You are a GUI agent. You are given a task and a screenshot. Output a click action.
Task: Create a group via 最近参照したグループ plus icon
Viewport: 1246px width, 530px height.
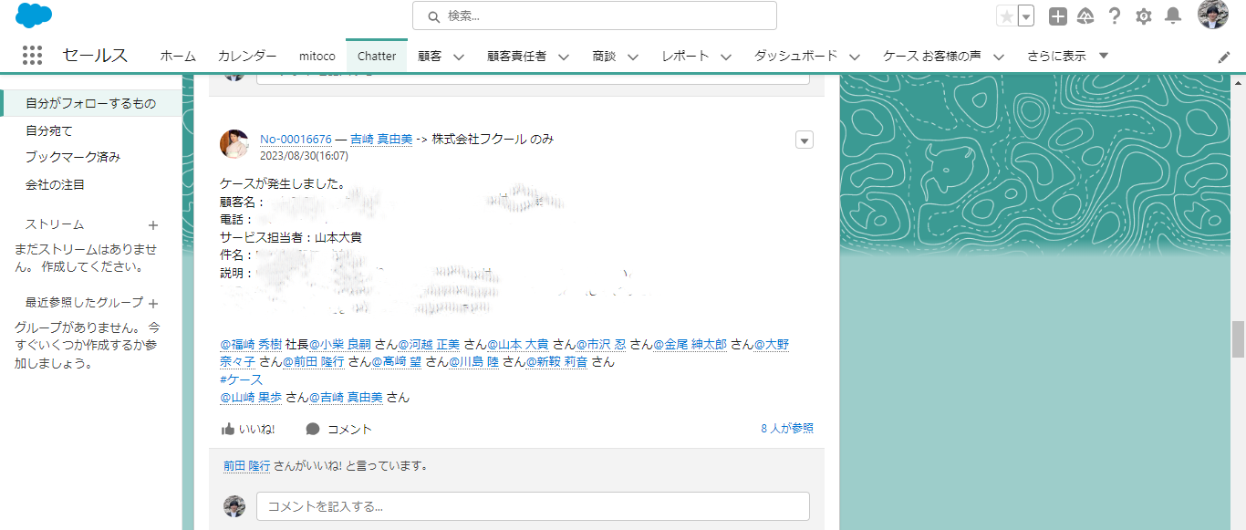[153, 304]
